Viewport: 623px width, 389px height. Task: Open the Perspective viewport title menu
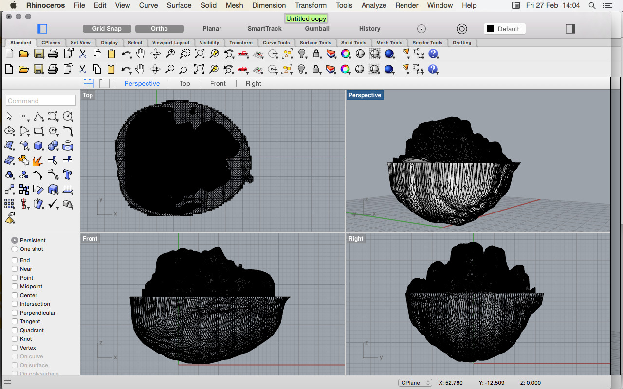pyautogui.click(x=365, y=95)
